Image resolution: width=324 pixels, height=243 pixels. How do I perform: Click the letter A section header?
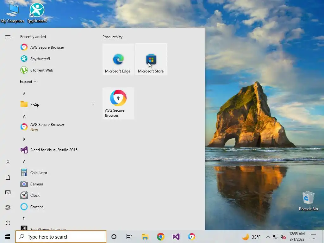click(x=24, y=116)
